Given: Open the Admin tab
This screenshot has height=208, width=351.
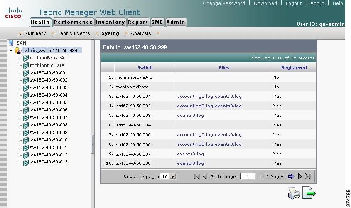Looking at the screenshot, I should pos(176,22).
